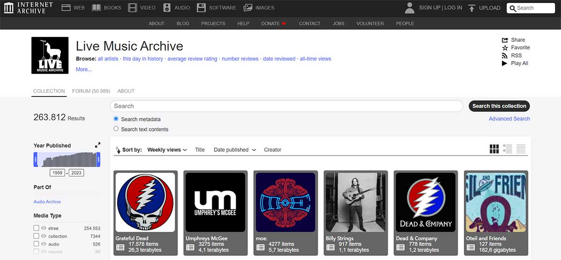Switch to tile grid view icon

click(494, 149)
